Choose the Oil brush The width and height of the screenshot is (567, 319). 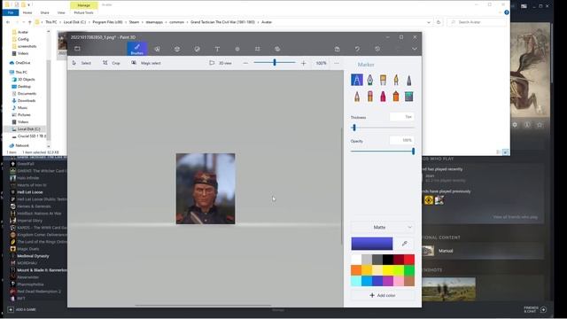pos(383,80)
